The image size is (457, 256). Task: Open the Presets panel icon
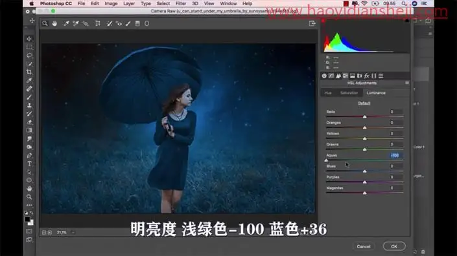click(x=381, y=76)
